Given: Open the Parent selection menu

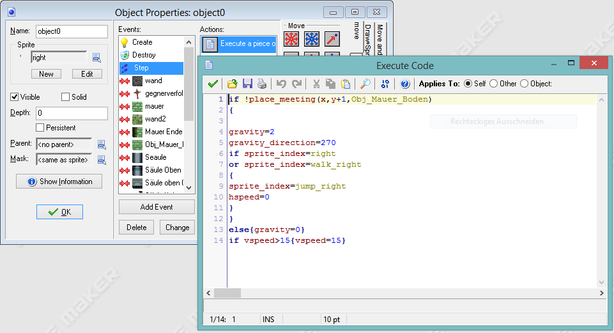Looking at the screenshot, I should pyautogui.click(x=101, y=144).
